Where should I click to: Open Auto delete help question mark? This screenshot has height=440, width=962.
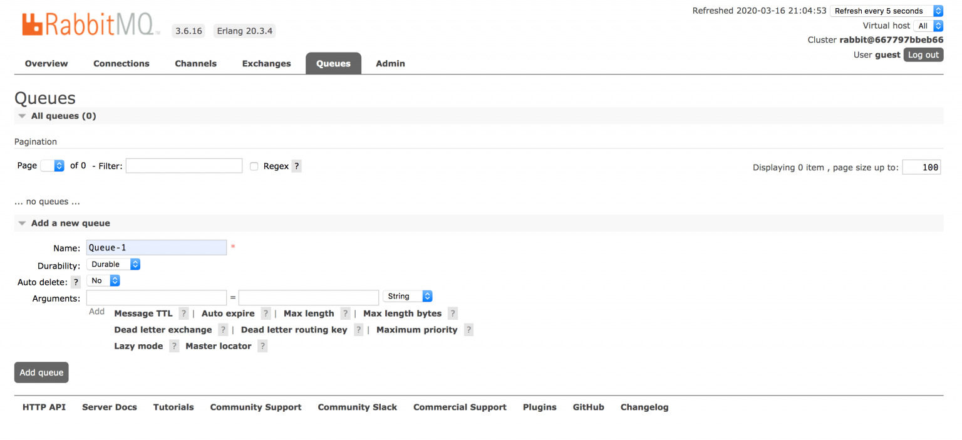(76, 282)
